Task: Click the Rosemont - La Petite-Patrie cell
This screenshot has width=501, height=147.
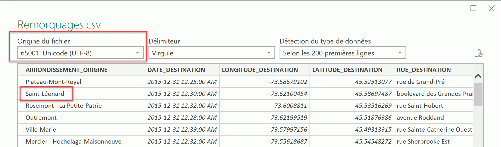Action: (x=64, y=106)
